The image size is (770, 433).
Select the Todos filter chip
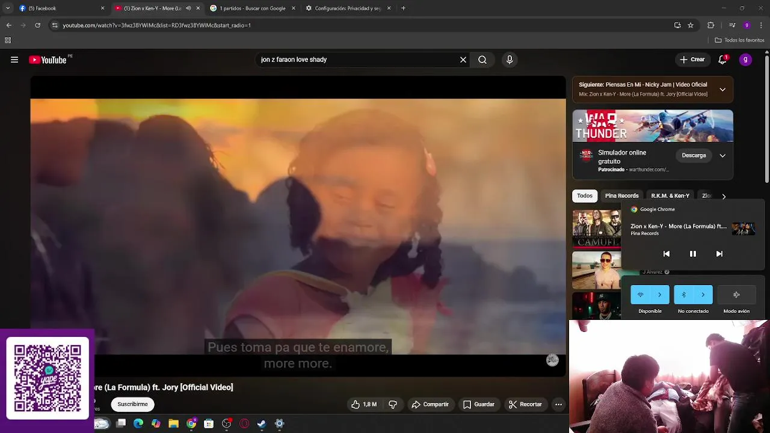(585, 195)
